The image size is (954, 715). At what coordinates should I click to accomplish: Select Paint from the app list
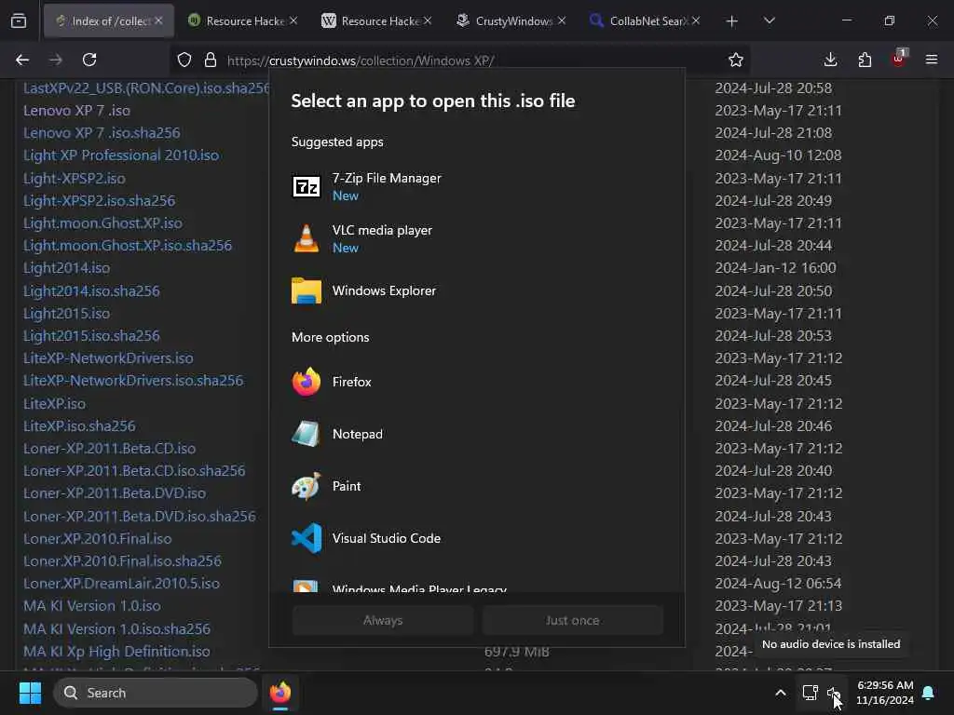coord(476,486)
